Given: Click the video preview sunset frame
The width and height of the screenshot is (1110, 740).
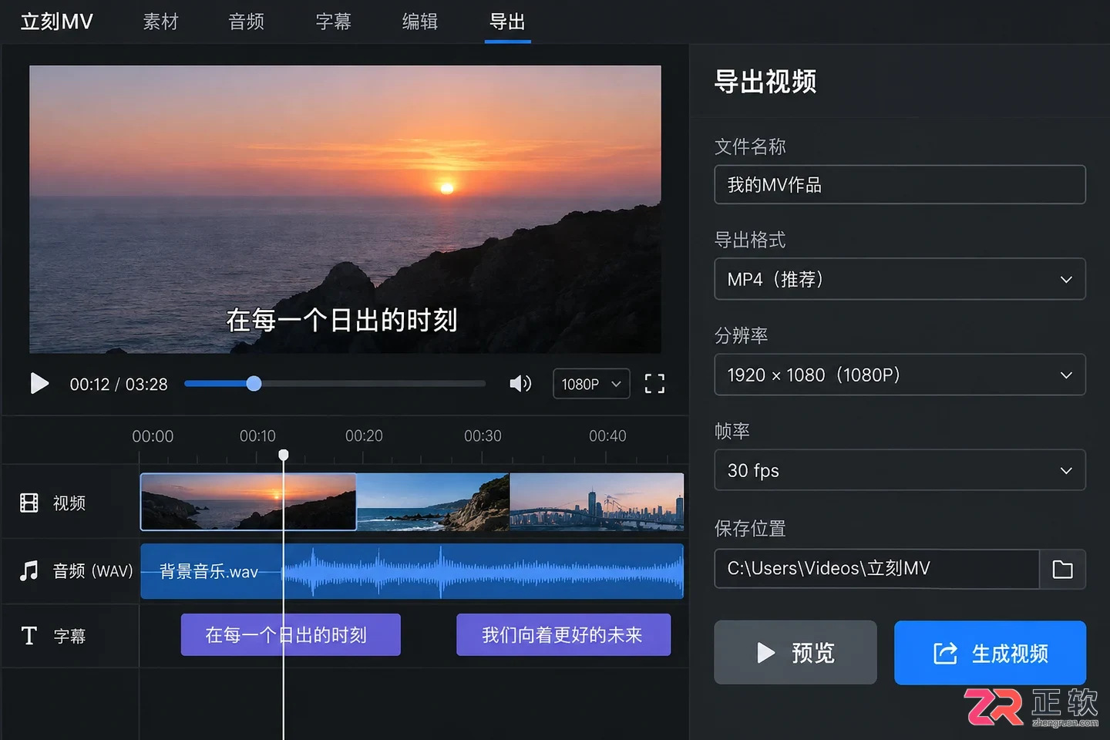Looking at the screenshot, I should [345, 209].
